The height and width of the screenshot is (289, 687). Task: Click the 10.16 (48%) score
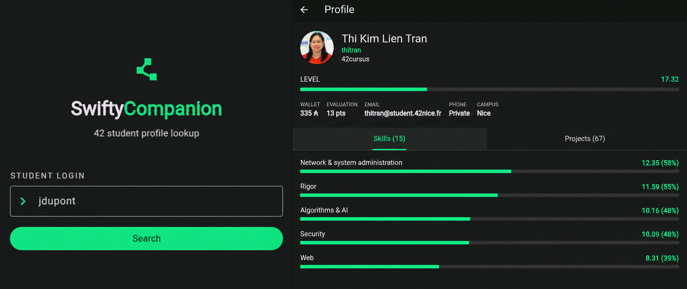click(660, 211)
